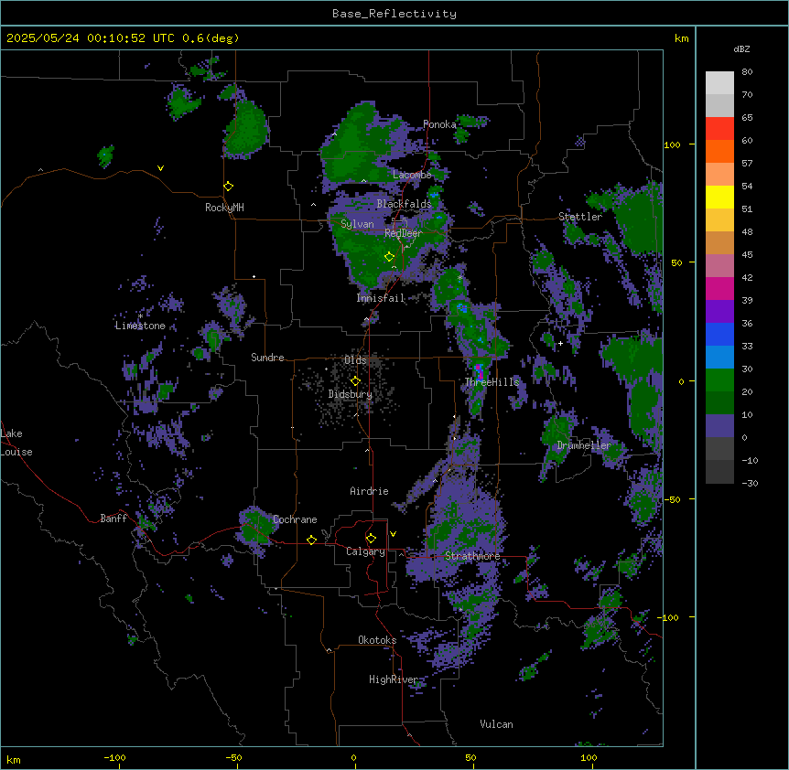This screenshot has height=770, width=789.
Task: Click the Vulcan label
Action: click(x=496, y=724)
